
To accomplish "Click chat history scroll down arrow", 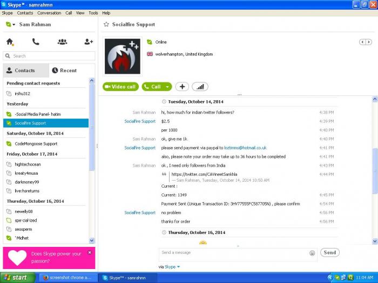I will point(375,241).
